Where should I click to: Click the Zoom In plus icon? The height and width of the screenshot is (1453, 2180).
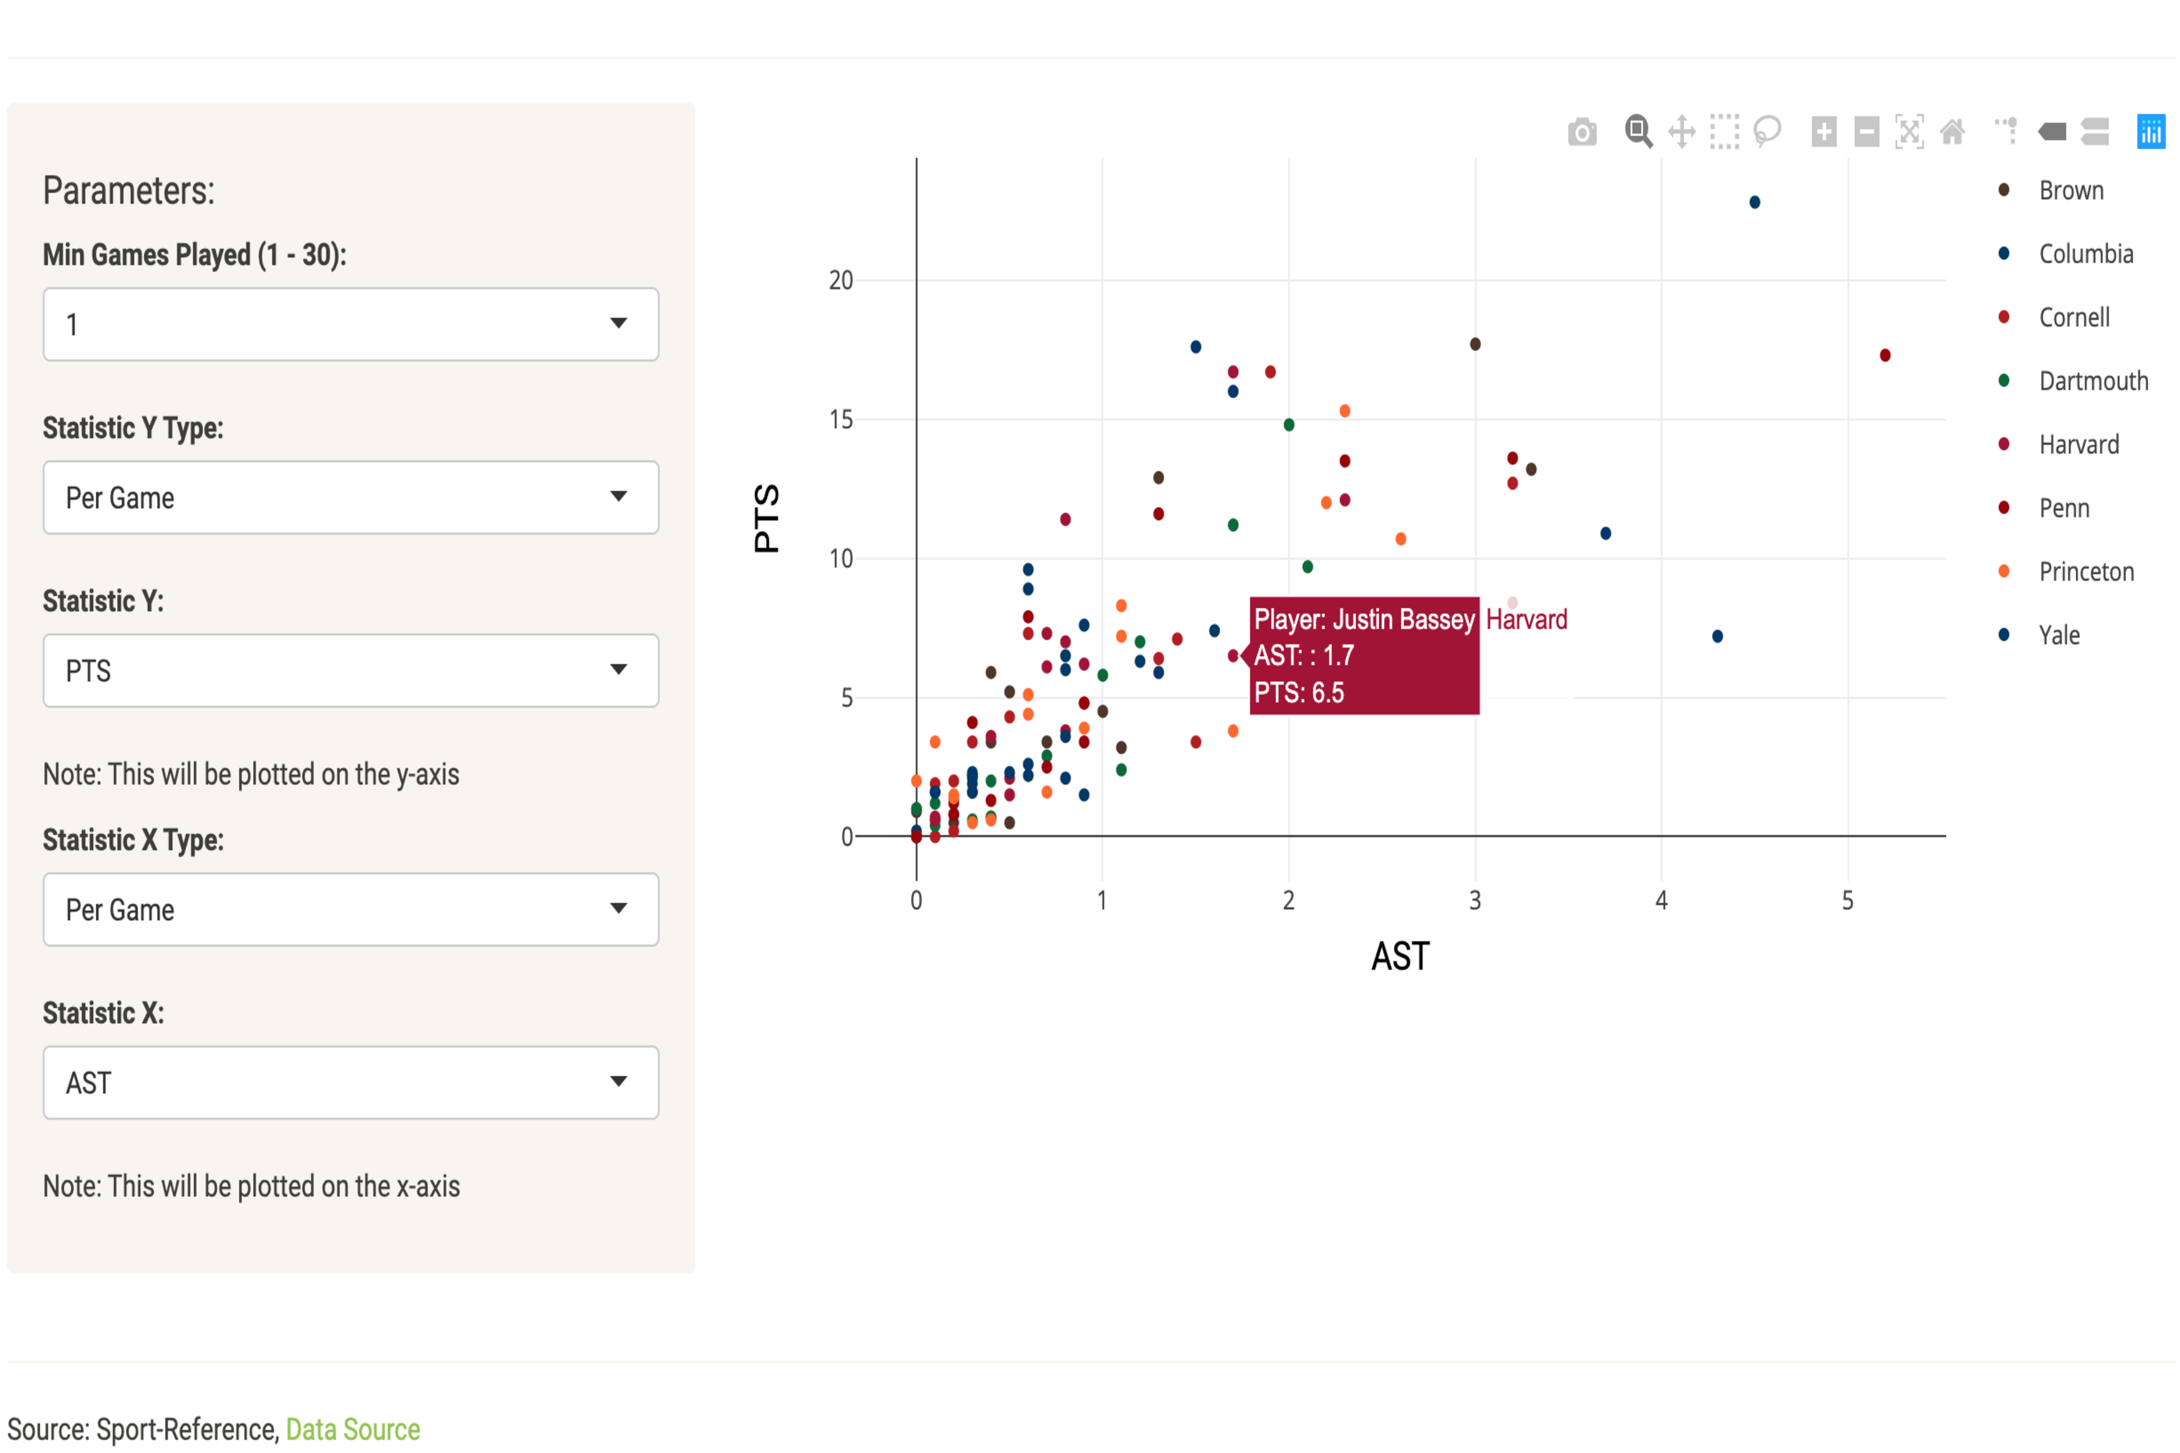1824,133
